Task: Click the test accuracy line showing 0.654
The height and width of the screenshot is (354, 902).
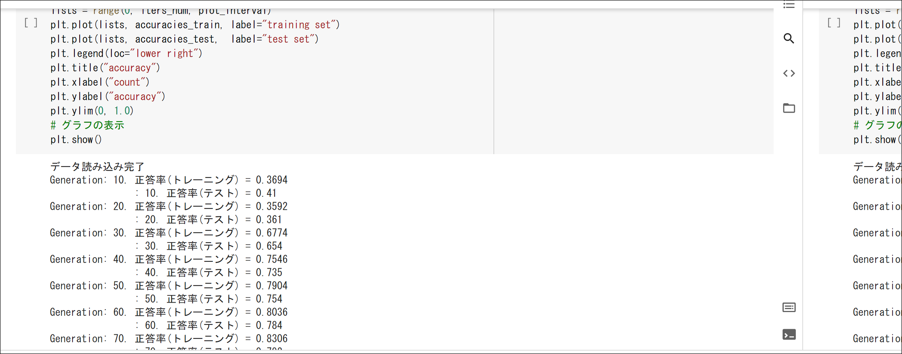Action: pos(209,246)
